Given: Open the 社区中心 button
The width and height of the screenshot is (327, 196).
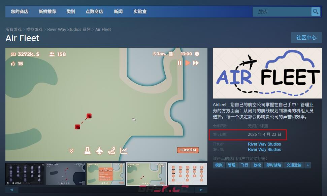Looking at the screenshot, I should tap(306, 38).
